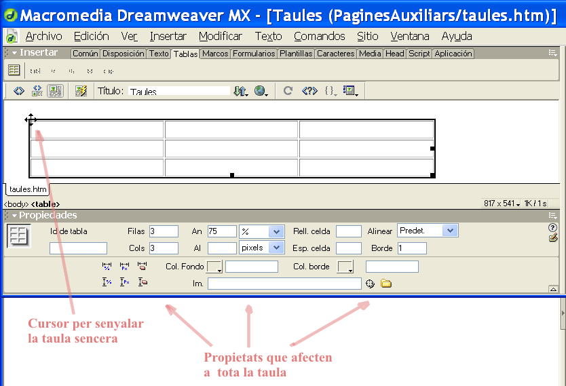Show Code view icon
The height and width of the screenshot is (386, 566).
pos(19,90)
